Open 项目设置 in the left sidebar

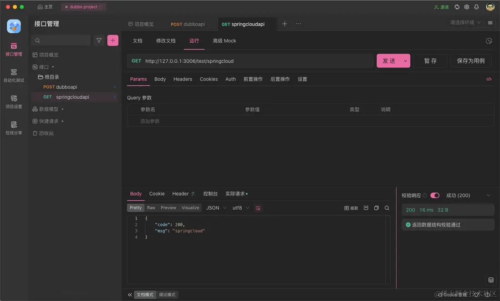click(x=14, y=101)
